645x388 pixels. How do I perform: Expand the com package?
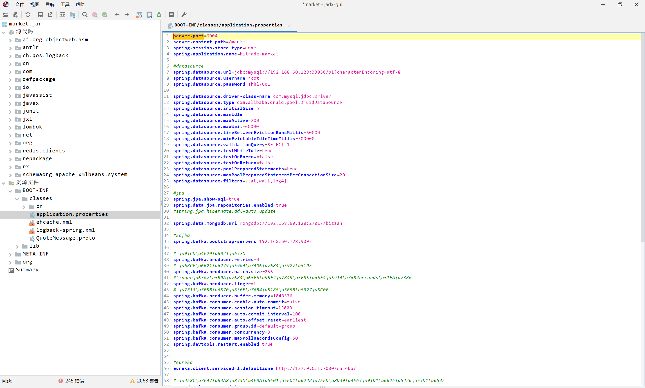tap(11, 72)
